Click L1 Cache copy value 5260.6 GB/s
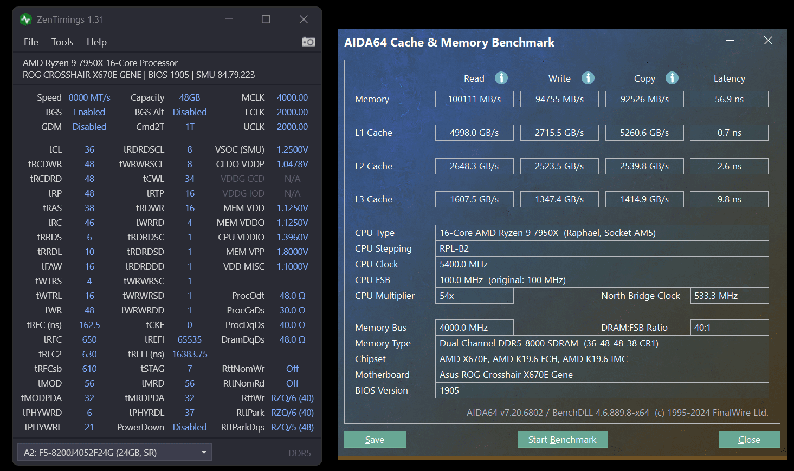This screenshot has height=471, width=794. [x=644, y=133]
